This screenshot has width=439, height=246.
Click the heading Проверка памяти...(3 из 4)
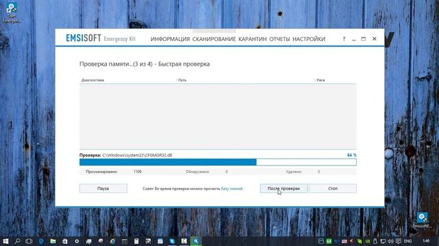point(116,64)
